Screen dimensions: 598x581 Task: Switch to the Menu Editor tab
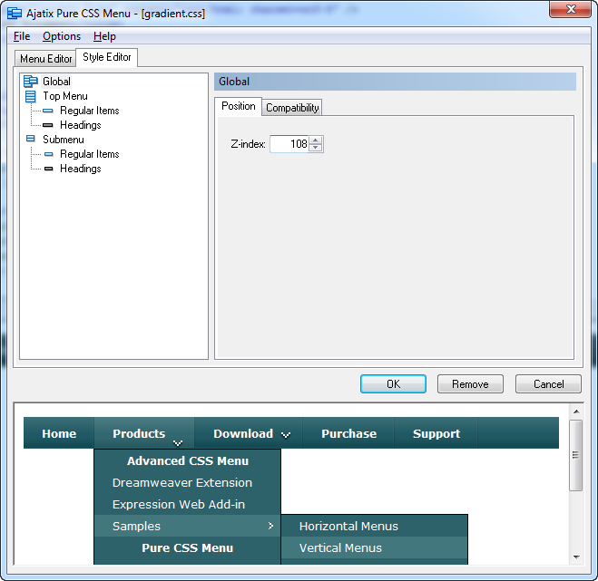tap(45, 59)
